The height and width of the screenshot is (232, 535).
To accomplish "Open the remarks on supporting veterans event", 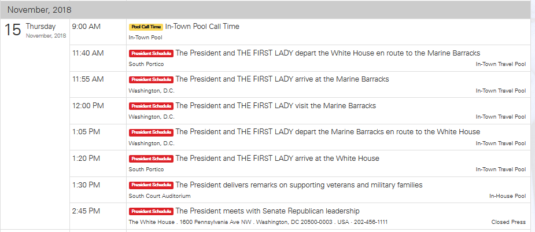I will (298, 185).
